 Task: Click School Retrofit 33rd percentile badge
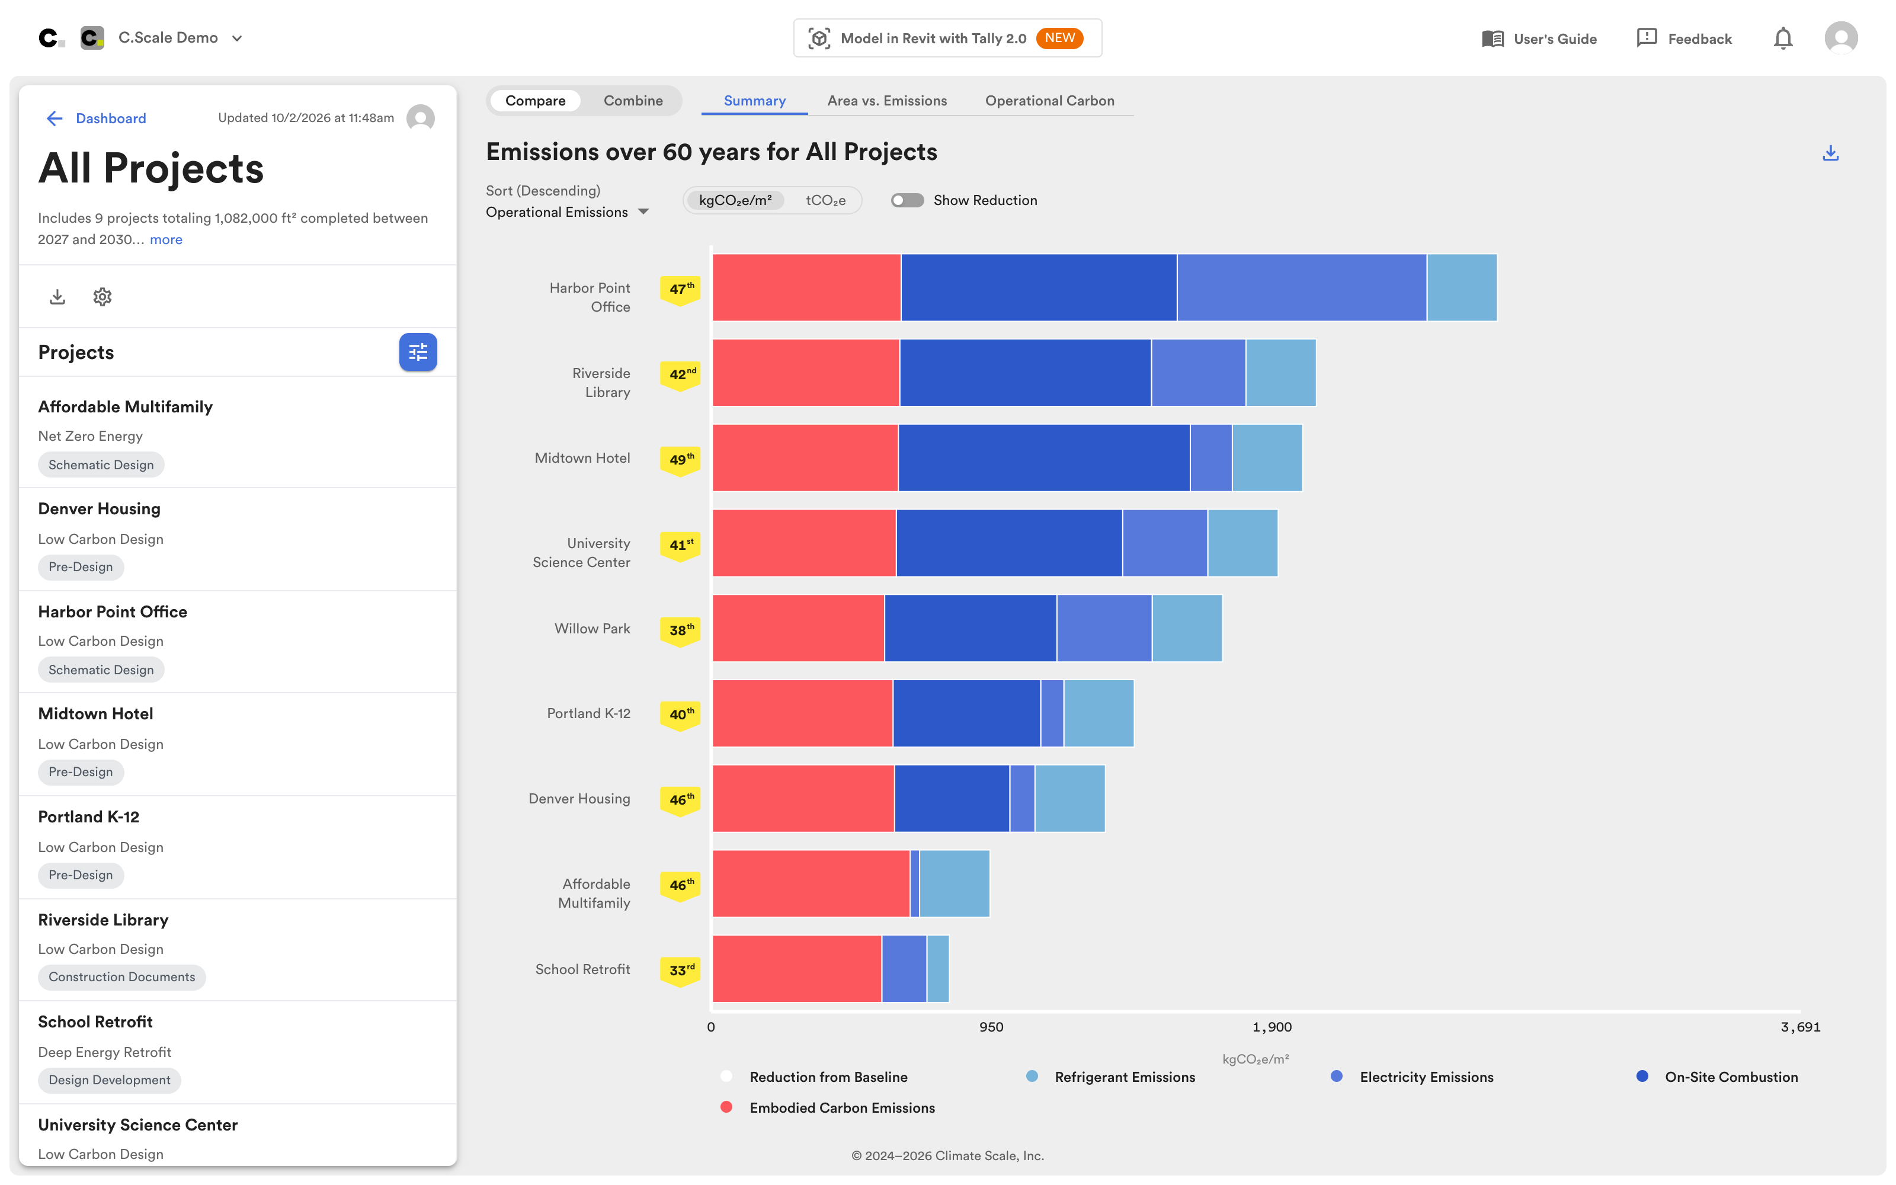point(680,971)
